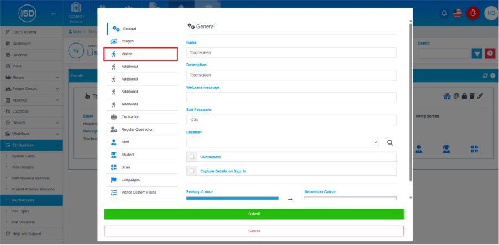499x245 pixels.
Task: Collapse the Configuration sidebar menu
Action: 31,145
